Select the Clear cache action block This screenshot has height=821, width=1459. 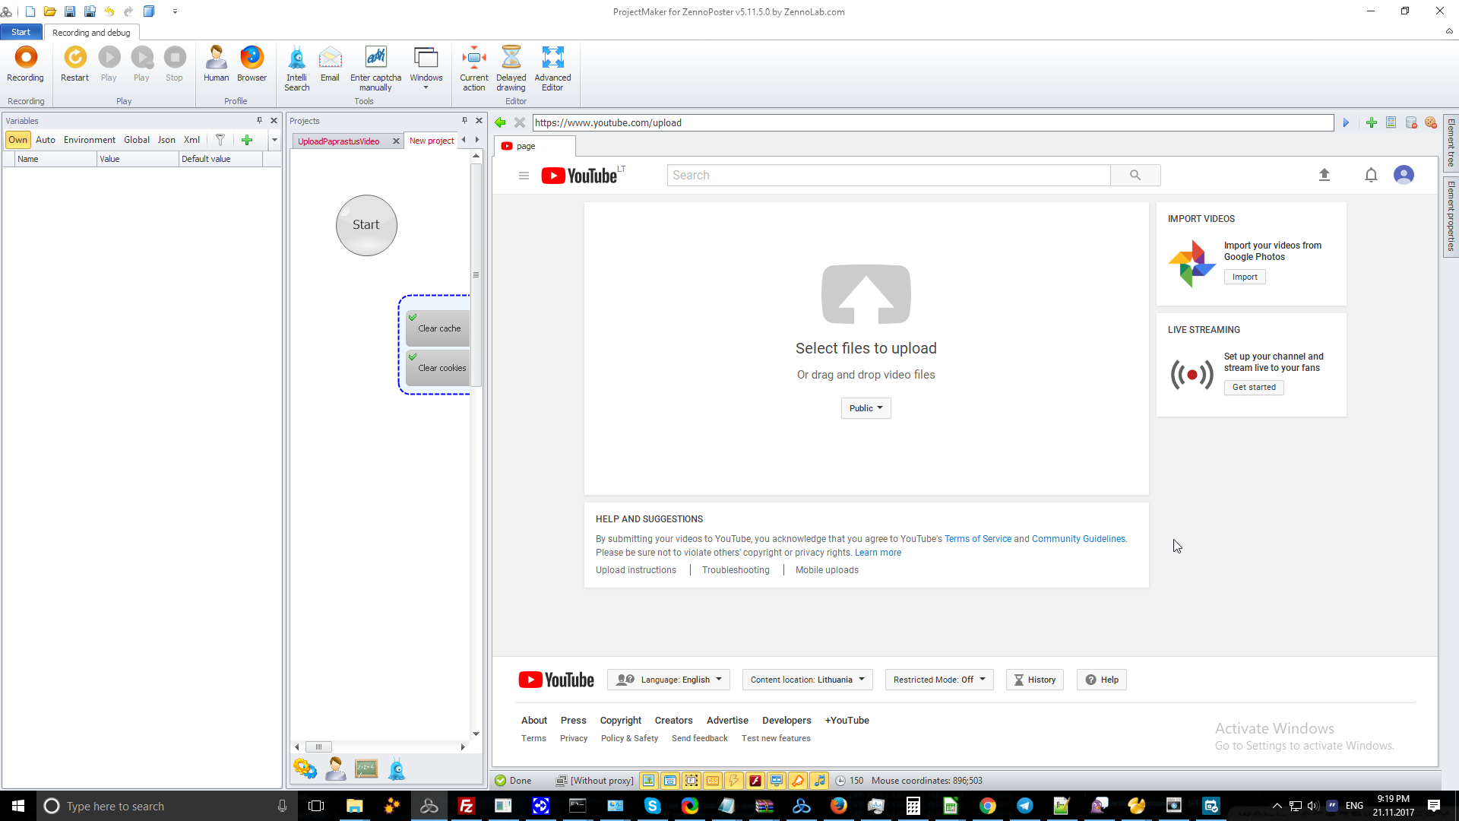point(438,328)
